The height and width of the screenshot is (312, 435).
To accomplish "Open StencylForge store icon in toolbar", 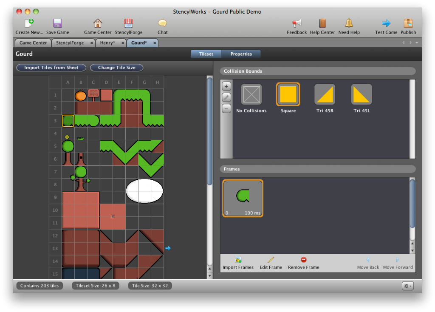I will pyautogui.click(x=128, y=23).
